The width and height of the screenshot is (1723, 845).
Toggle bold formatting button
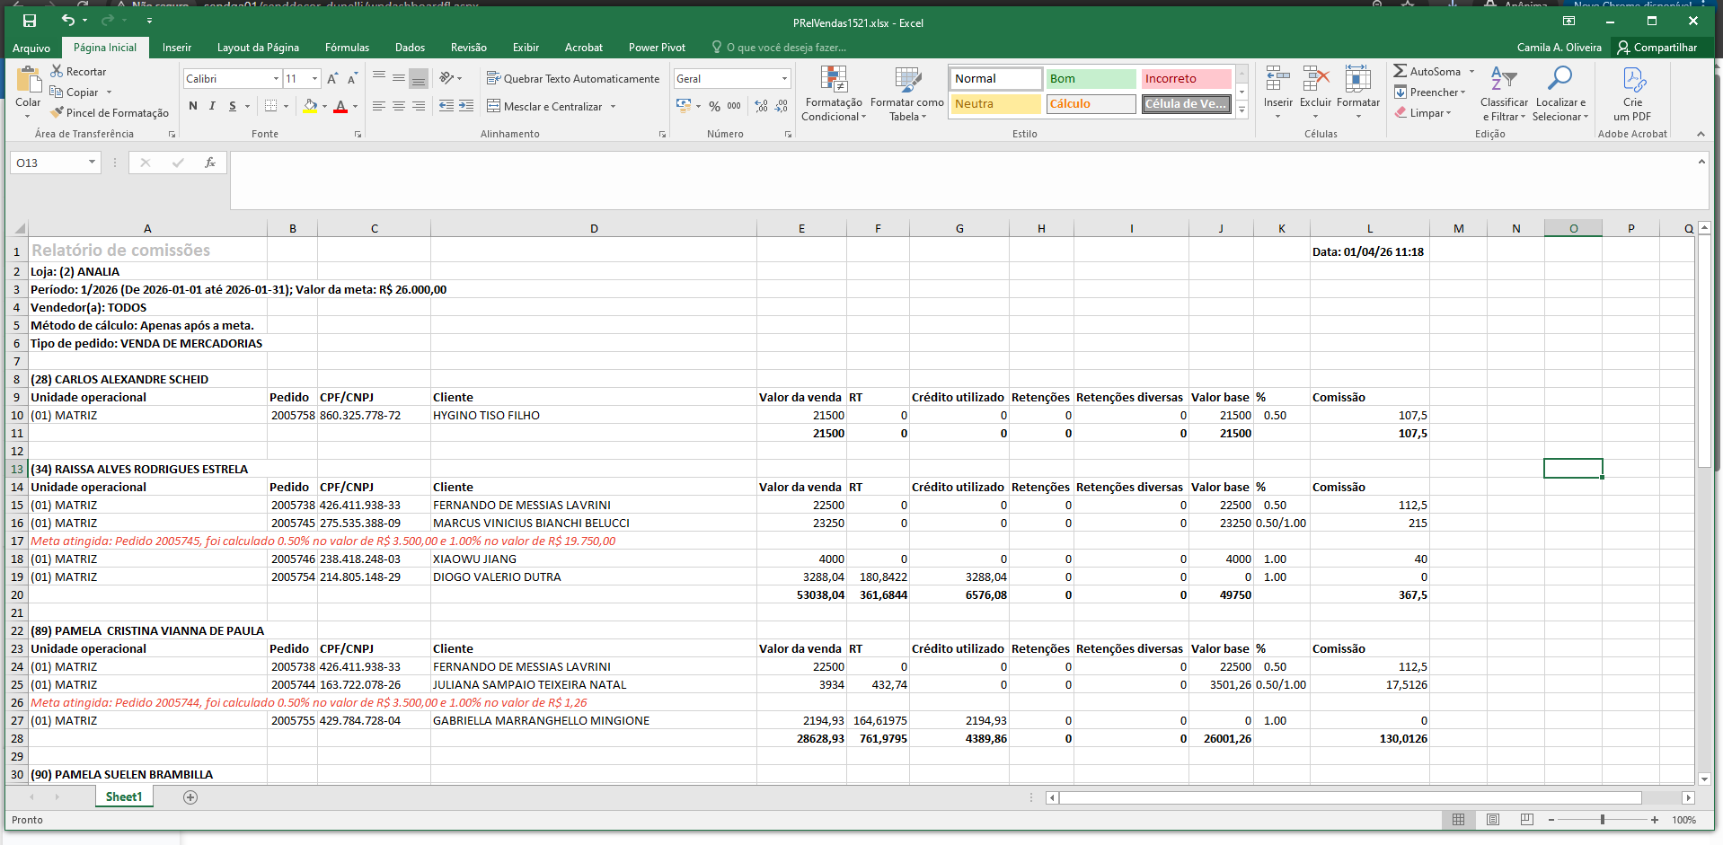pos(193,106)
